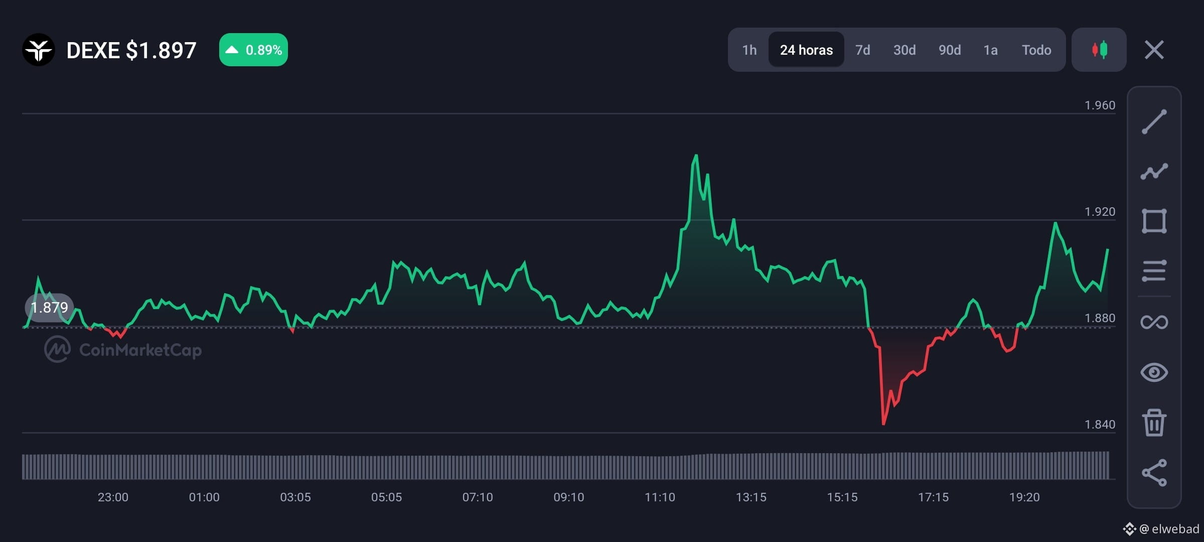Click the chart's highest price peak

[x=696, y=156]
